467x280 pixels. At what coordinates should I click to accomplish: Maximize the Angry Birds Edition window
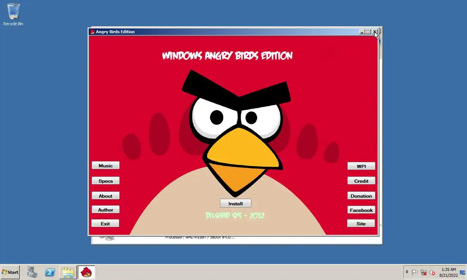[368, 32]
